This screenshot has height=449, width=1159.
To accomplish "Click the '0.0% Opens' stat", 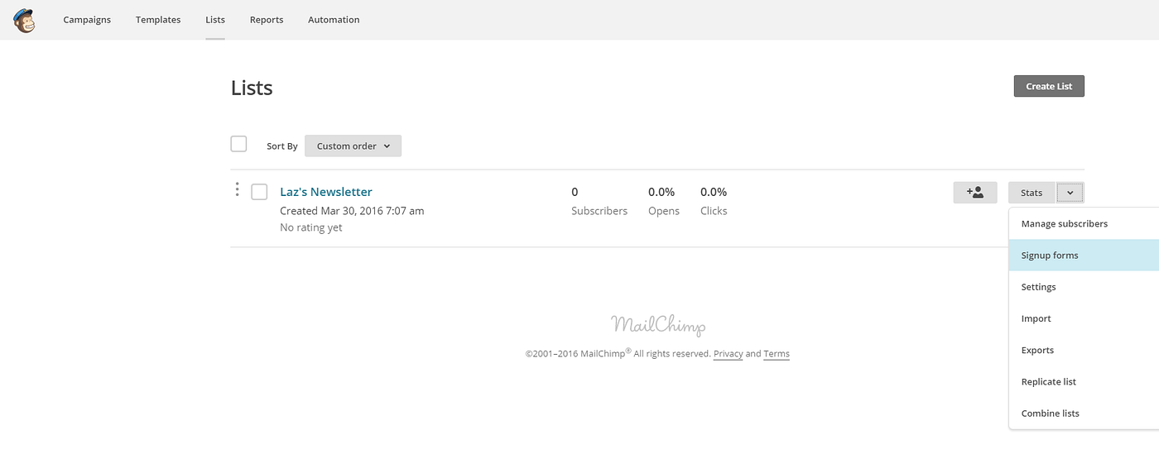I will (663, 201).
